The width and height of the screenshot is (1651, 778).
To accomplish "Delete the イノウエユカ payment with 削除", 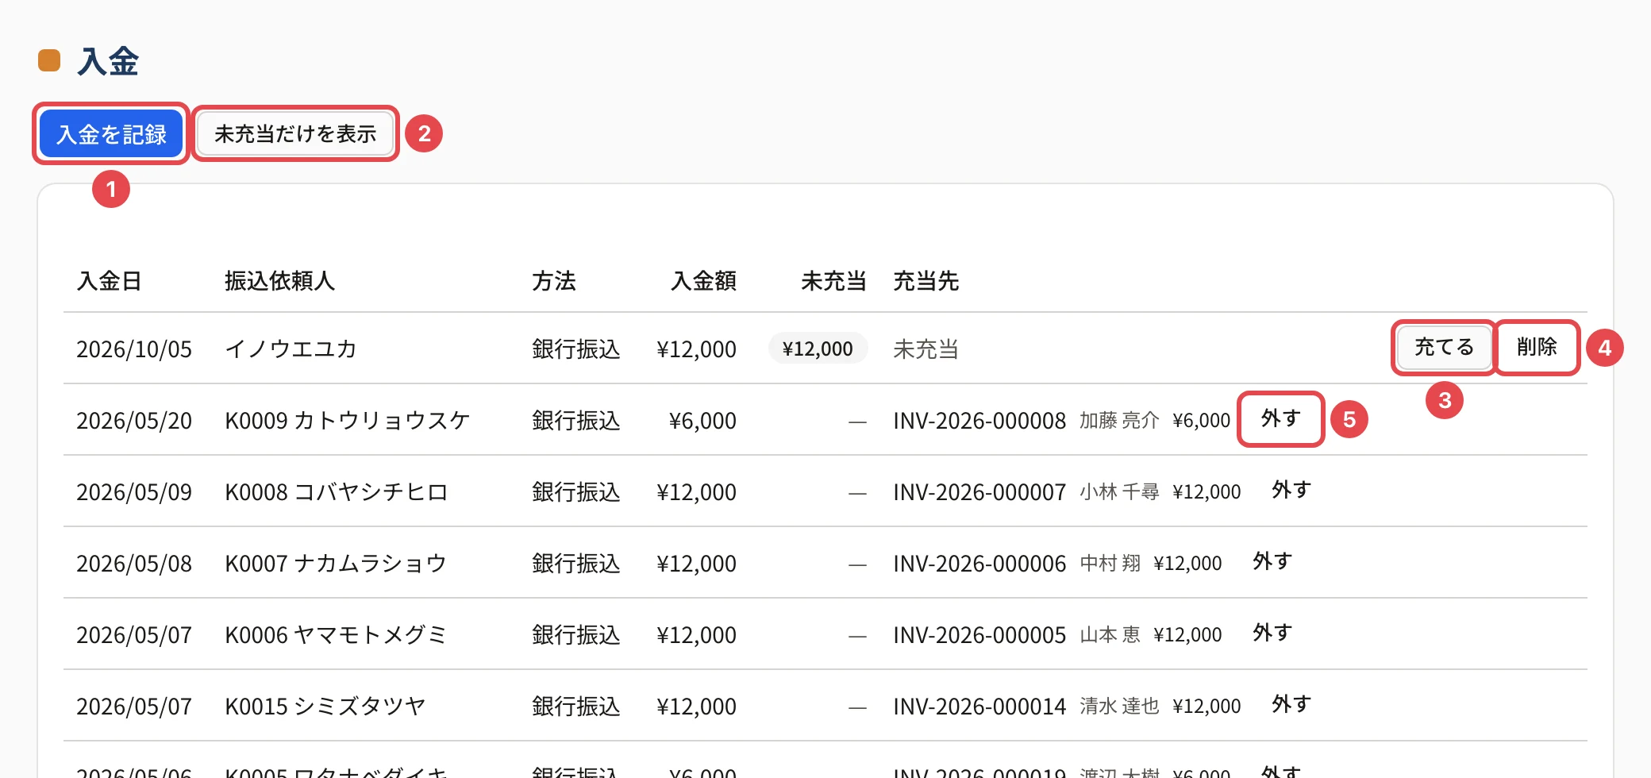I will pos(1537,347).
